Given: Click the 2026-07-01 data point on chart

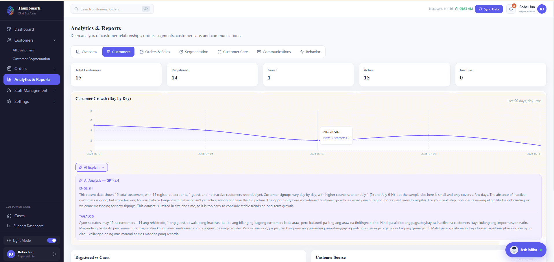Looking at the screenshot, I should click(94, 125).
